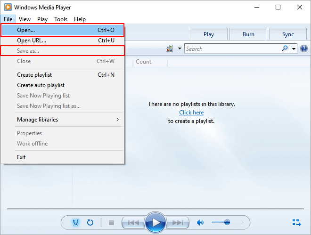This screenshot has width=311, height=235.
Task: Skip to the next track
Action: pos(178,222)
